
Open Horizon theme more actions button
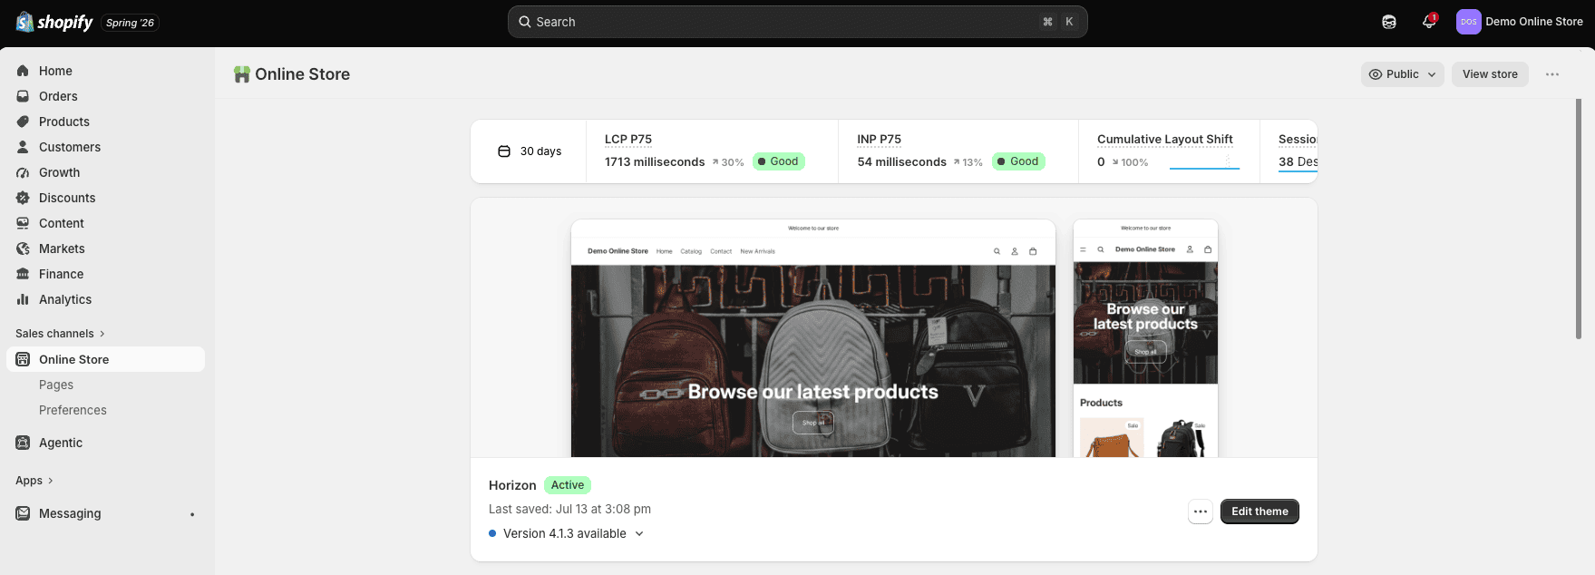pyautogui.click(x=1201, y=512)
